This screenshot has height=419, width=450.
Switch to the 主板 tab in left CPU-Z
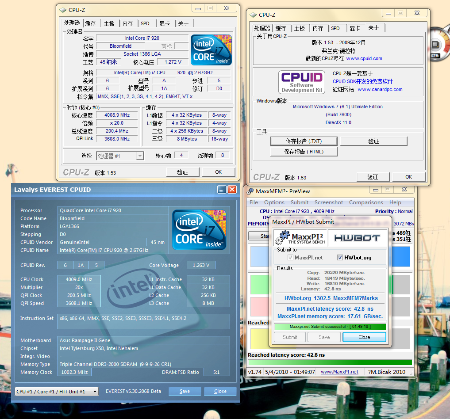coord(109,23)
